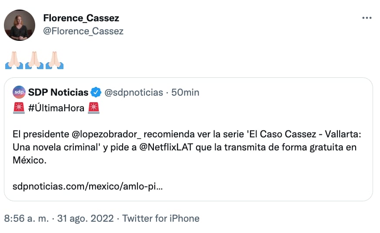
Task: Click the last praying hands emoji
Action: [55, 60]
